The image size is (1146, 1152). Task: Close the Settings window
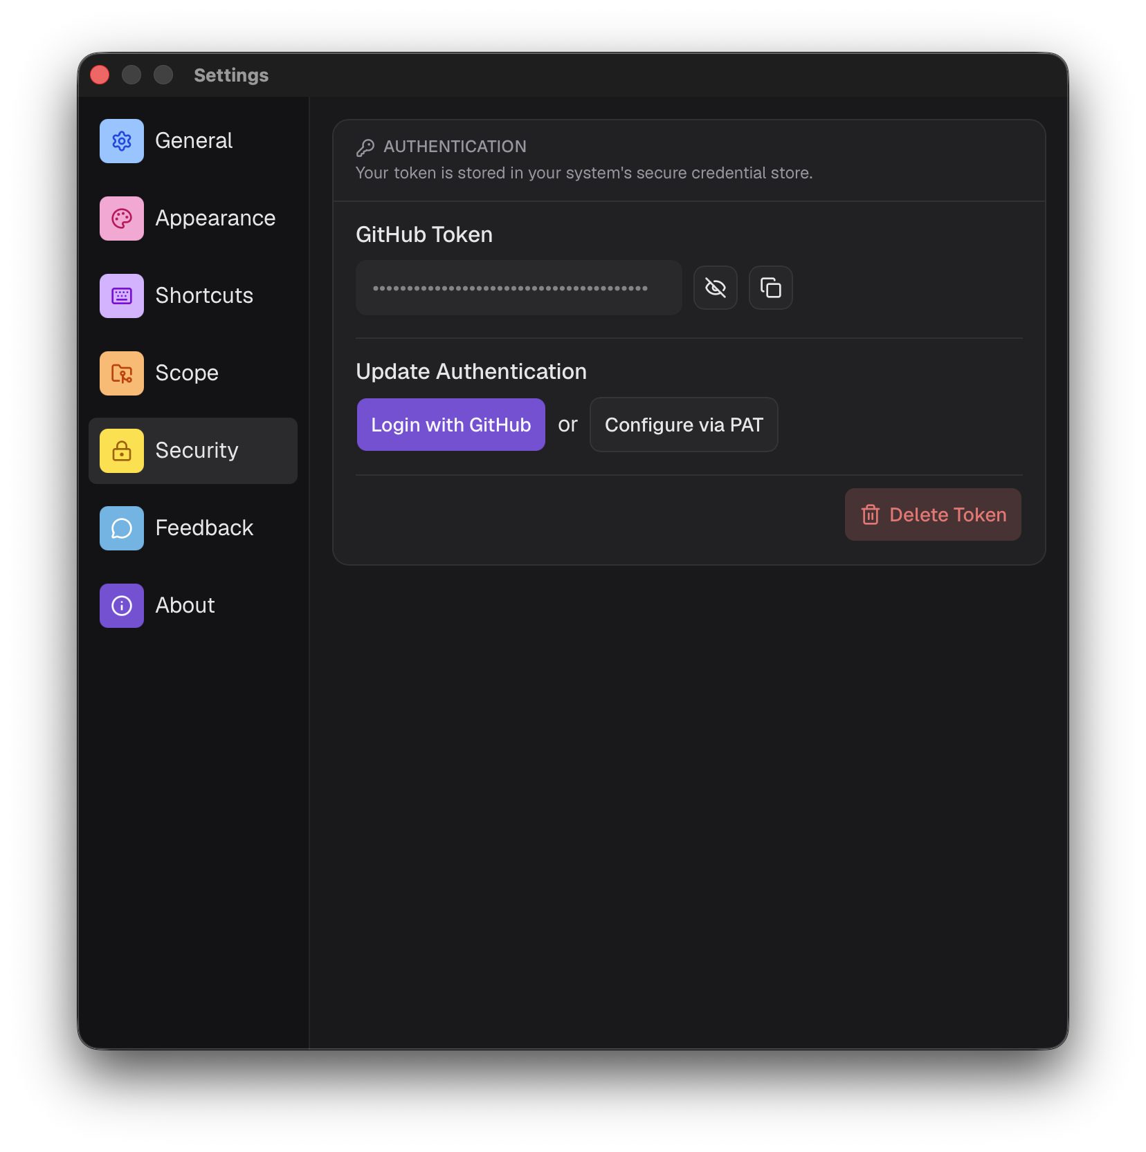(100, 75)
